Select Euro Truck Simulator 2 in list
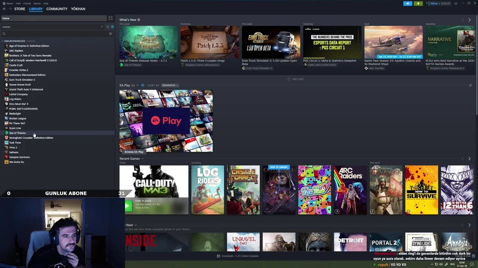 tap(22, 80)
